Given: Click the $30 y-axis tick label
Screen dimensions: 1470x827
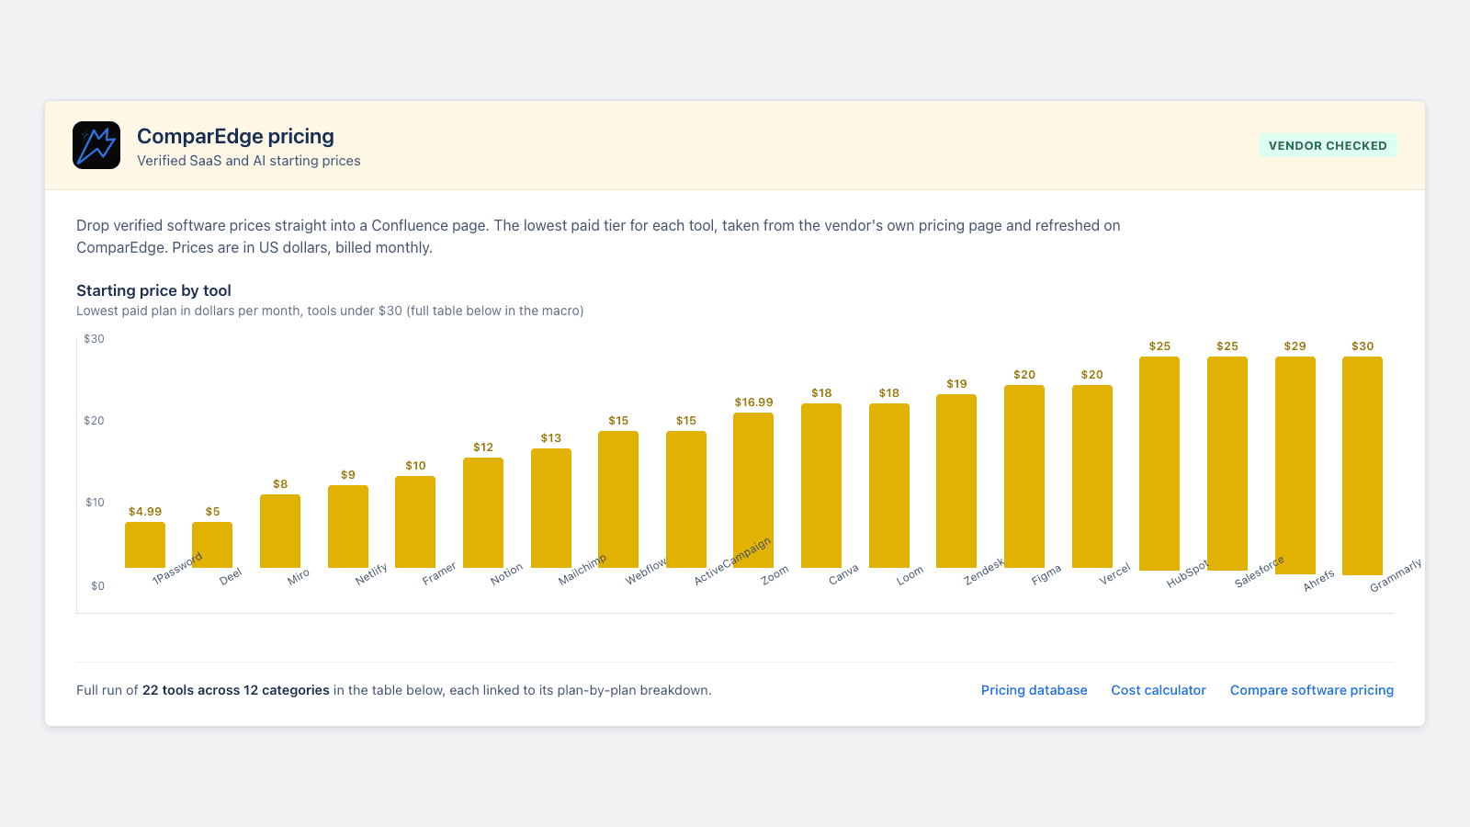Looking at the screenshot, I should click(94, 339).
